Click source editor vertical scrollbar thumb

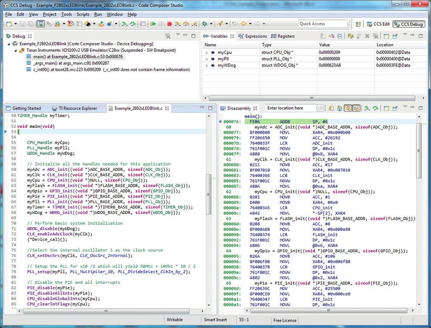pos(209,195)
